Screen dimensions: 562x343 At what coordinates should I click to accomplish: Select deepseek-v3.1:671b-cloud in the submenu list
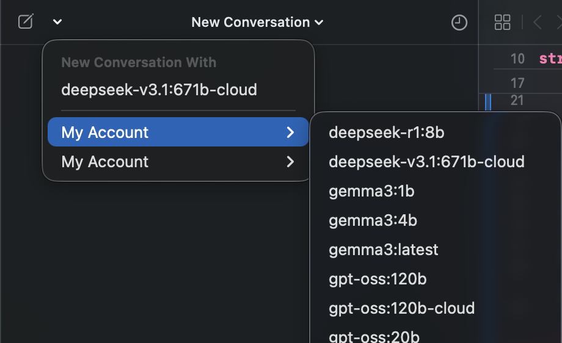[426, 162]
